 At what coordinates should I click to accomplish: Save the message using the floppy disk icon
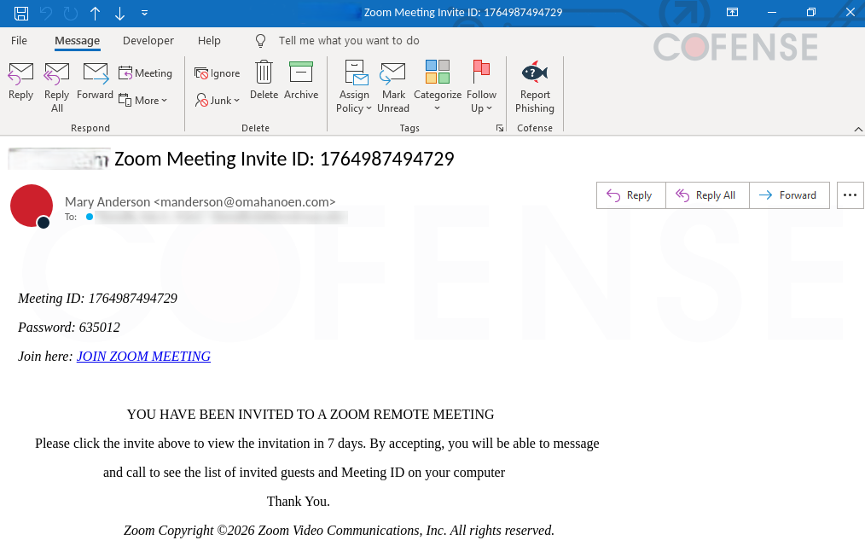[x=21, y=13]
